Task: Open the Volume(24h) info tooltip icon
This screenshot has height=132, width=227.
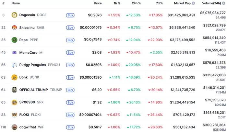Action: point(223,3)
